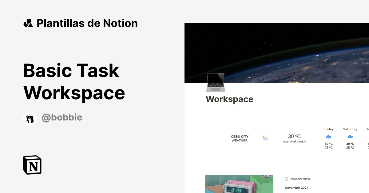Click Saturday's 25 ºC low temperature
369x193 pixels.
(x=350, y=147)
